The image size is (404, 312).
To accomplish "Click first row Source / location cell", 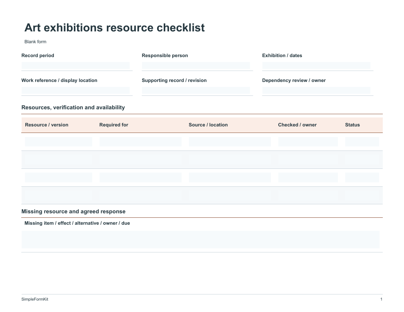I will coord(230,142).
